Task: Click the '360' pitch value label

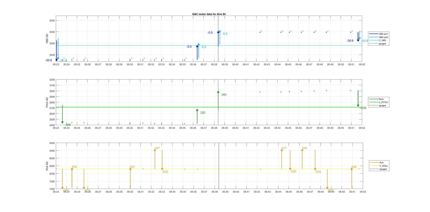Action: click(224, 95)
